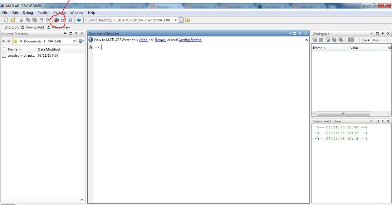Screen dimensions: 392x205
Task: Go forward in Current Directory panel
Action: (x=9, y=41)
